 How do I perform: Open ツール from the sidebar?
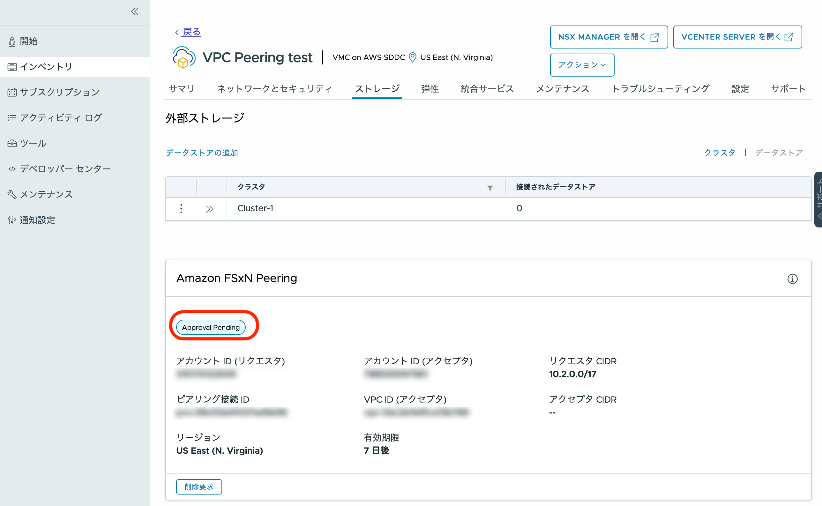(x=33, y=144)
